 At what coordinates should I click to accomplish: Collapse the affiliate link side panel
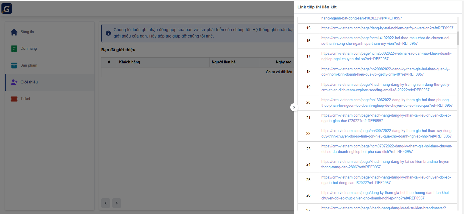[x=294, y=107]
